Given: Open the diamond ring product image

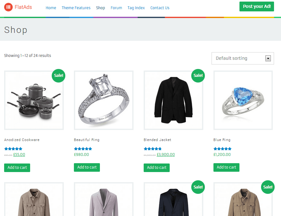Looking at the screenshot, I should tap(104, 100).
